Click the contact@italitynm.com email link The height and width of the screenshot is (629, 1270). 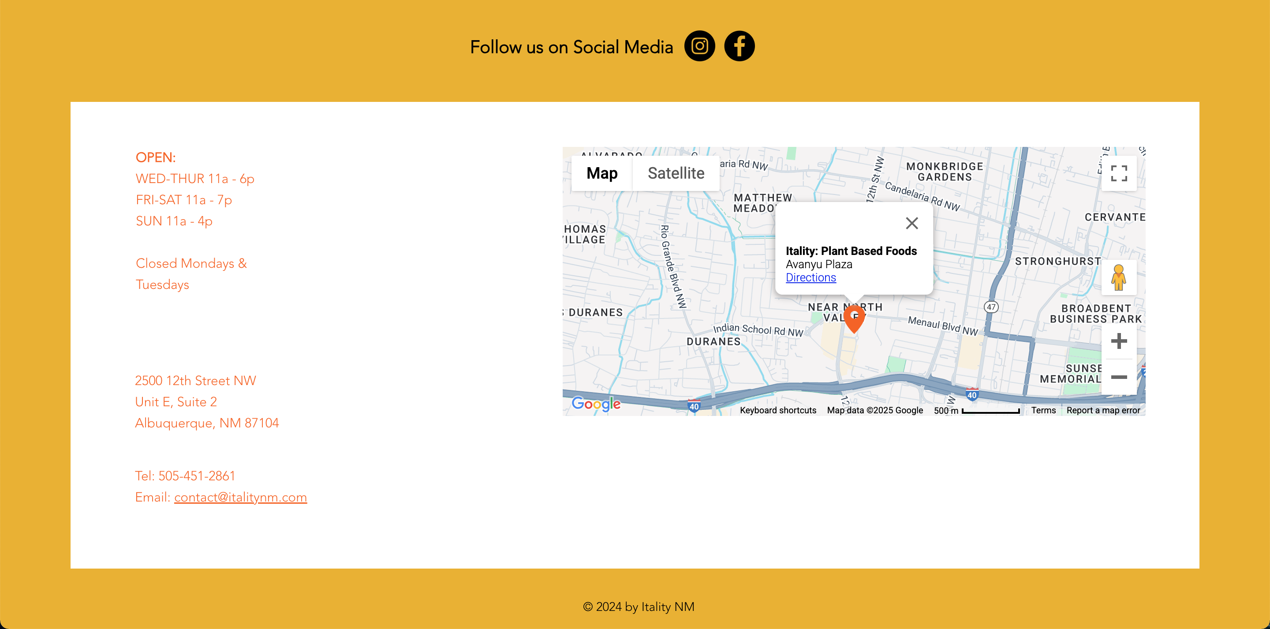[240, 497]
